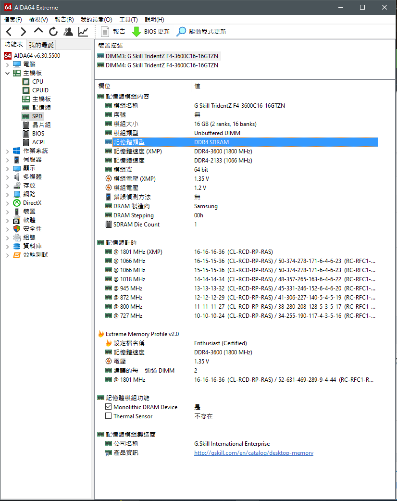
Task: Click the 安全性 shield icon in the tree
Action: [x=17, y=228]
